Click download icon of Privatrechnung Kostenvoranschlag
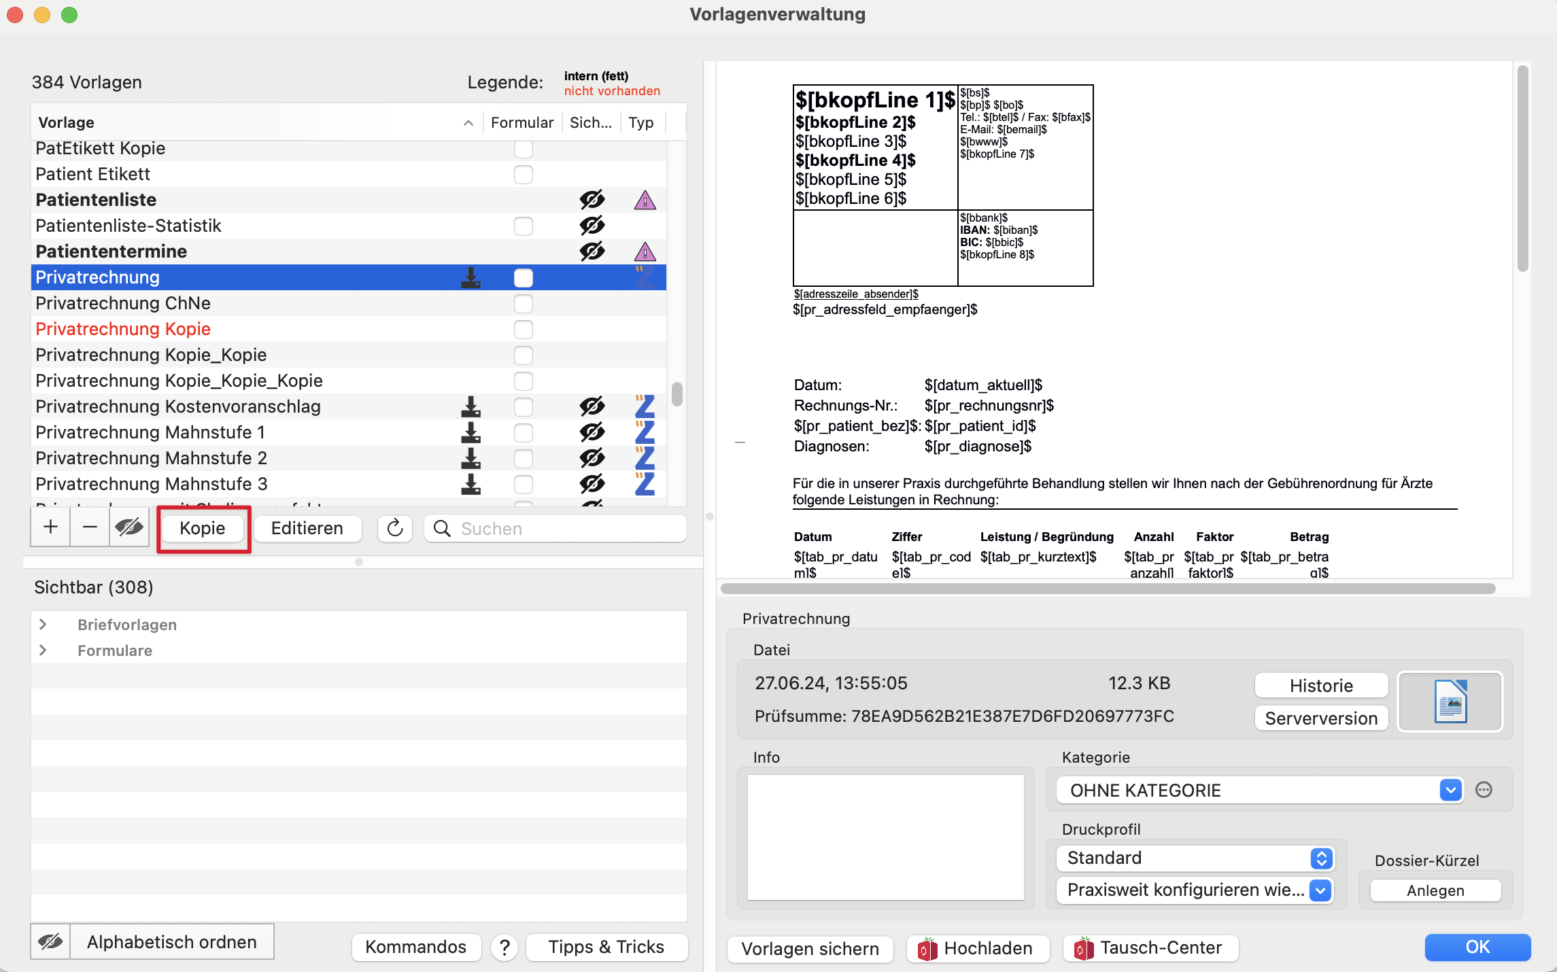This screenshot has height=972, width=1557. [x=470, y=406]
